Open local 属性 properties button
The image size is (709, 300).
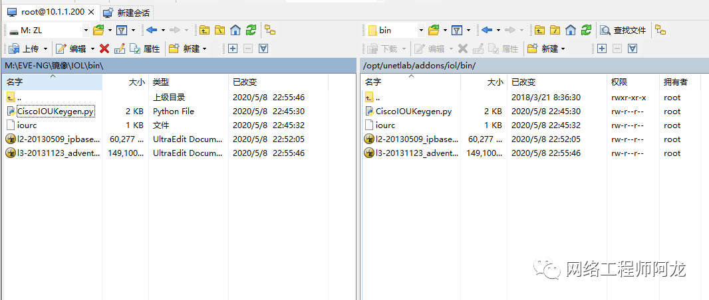pyautogui.click(x=145, y=48)
